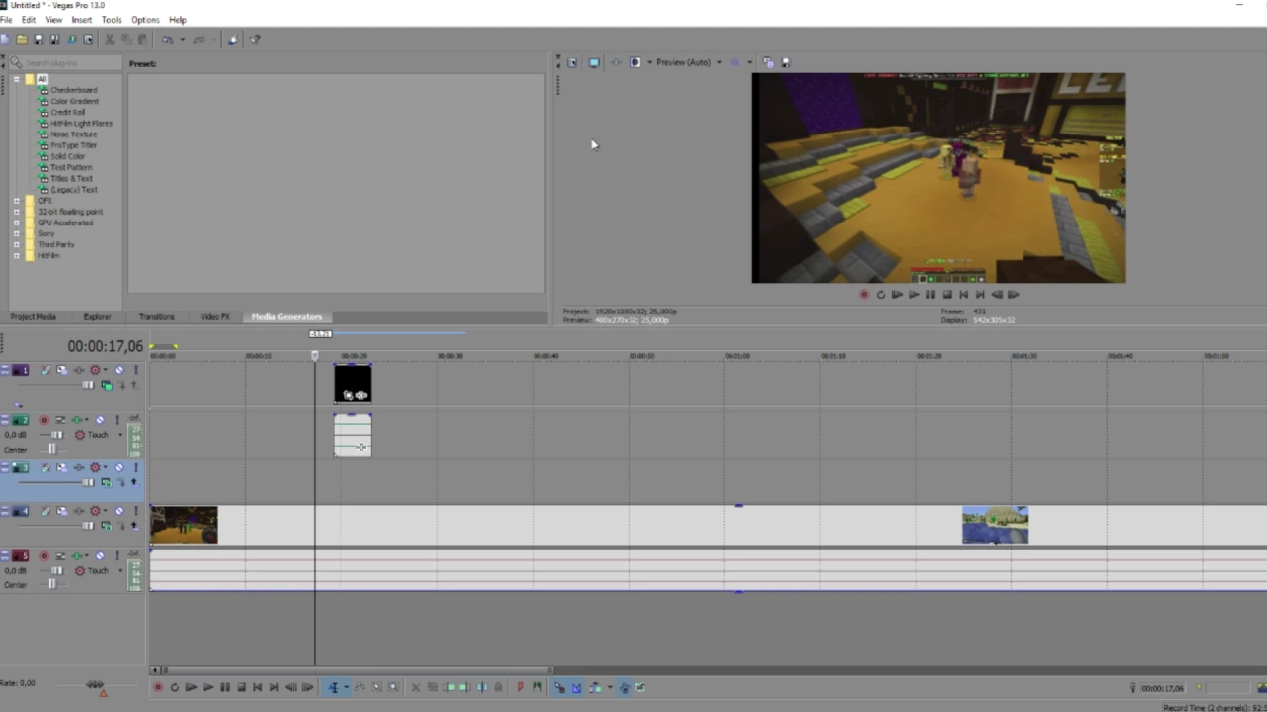Click Go to End in timeline transport
Viewport: 1267px width, 712px height.
pyautogui.click(x=274, y=687)
